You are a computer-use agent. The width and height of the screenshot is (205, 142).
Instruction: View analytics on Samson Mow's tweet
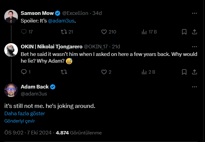tap(145, 32)
